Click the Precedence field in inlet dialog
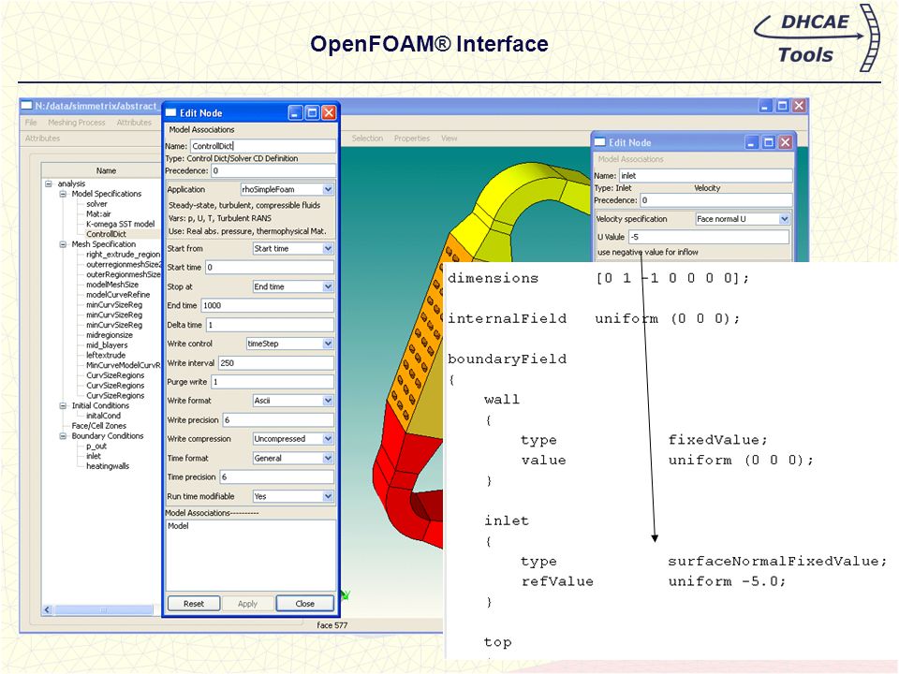 716,200
